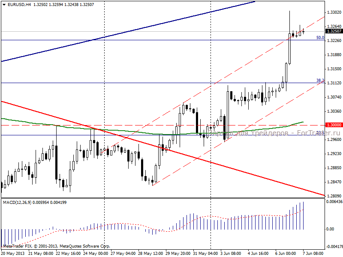
Task: Click the 20 May 2013 date label
Action: [13, 254]
